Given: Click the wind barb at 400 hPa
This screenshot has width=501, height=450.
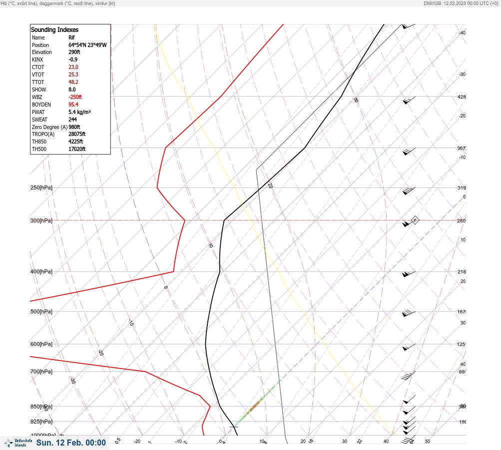Looking at the screenshot, I should [x=409, y=274].
